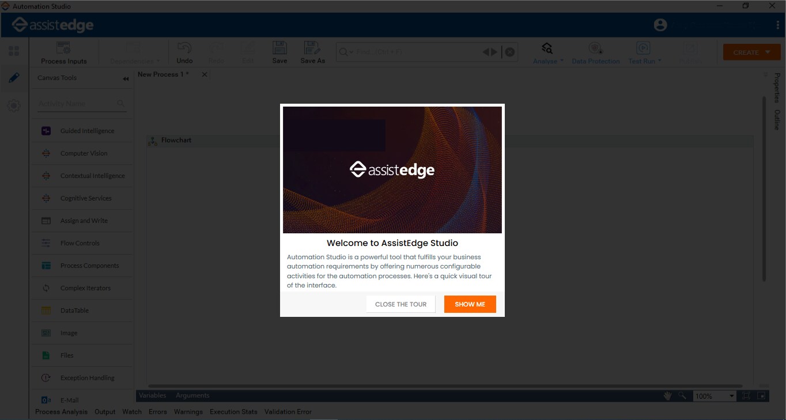786x420 pixels.
Task: Expand Contextual Intelligence tool group
Action: pyautogui.click(x=82, y=176)
